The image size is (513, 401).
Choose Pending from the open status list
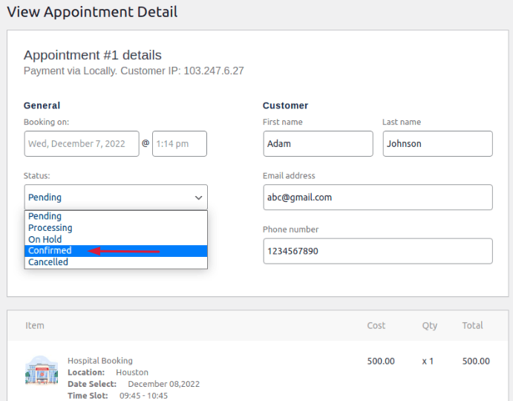[x=45, y=216]
